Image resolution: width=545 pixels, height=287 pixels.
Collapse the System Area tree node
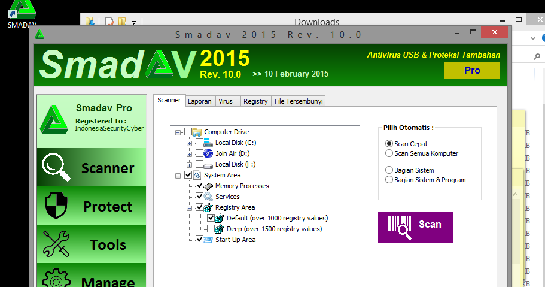pyautogui.click(x=178, y=176)
